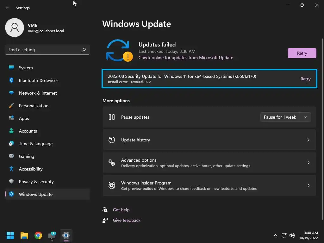Screen dimensions: 324x243
Task: Click the Time & language clock icon
Action: 11,143
